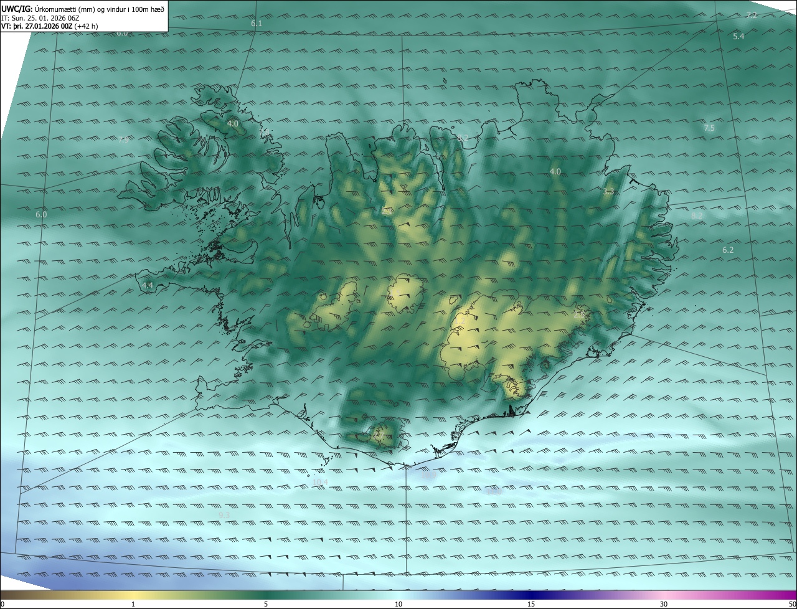Click the map value 3.3
Image resolution: width=797 pixels, height=609 pixels.
click(x=609, y=192)
